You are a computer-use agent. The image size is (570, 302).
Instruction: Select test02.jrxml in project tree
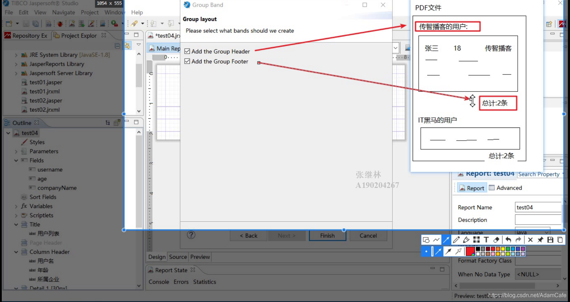coord(45,110)
